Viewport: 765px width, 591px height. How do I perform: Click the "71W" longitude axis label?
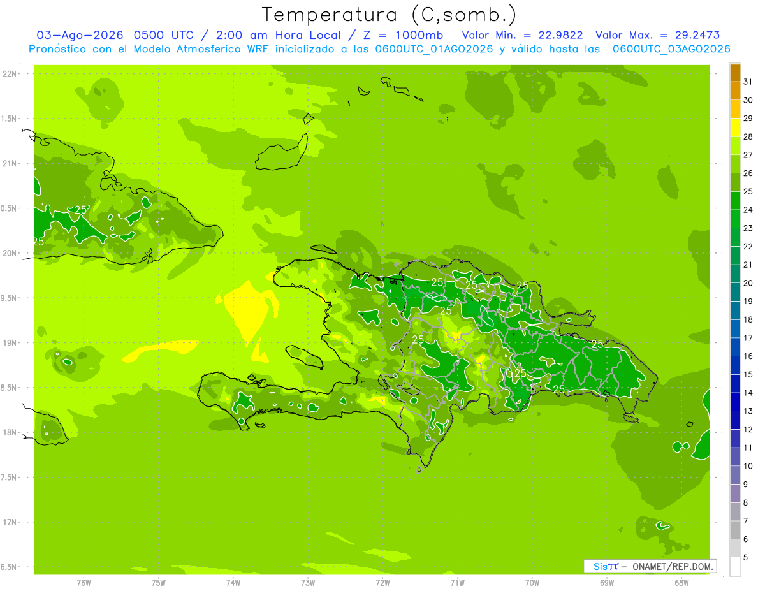(457, 583)
